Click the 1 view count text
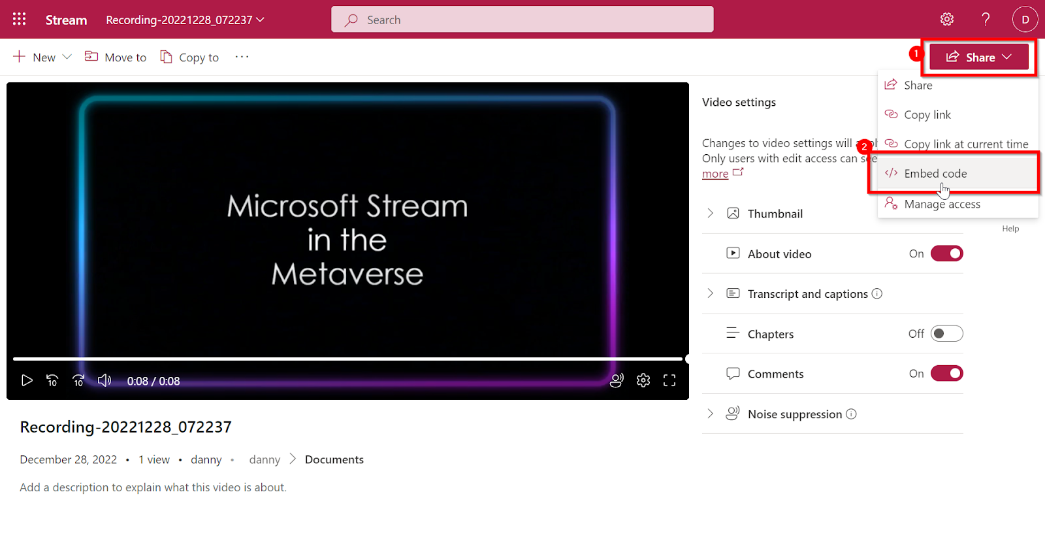This screenshot has height=554, width=1045. coord(154,459)
